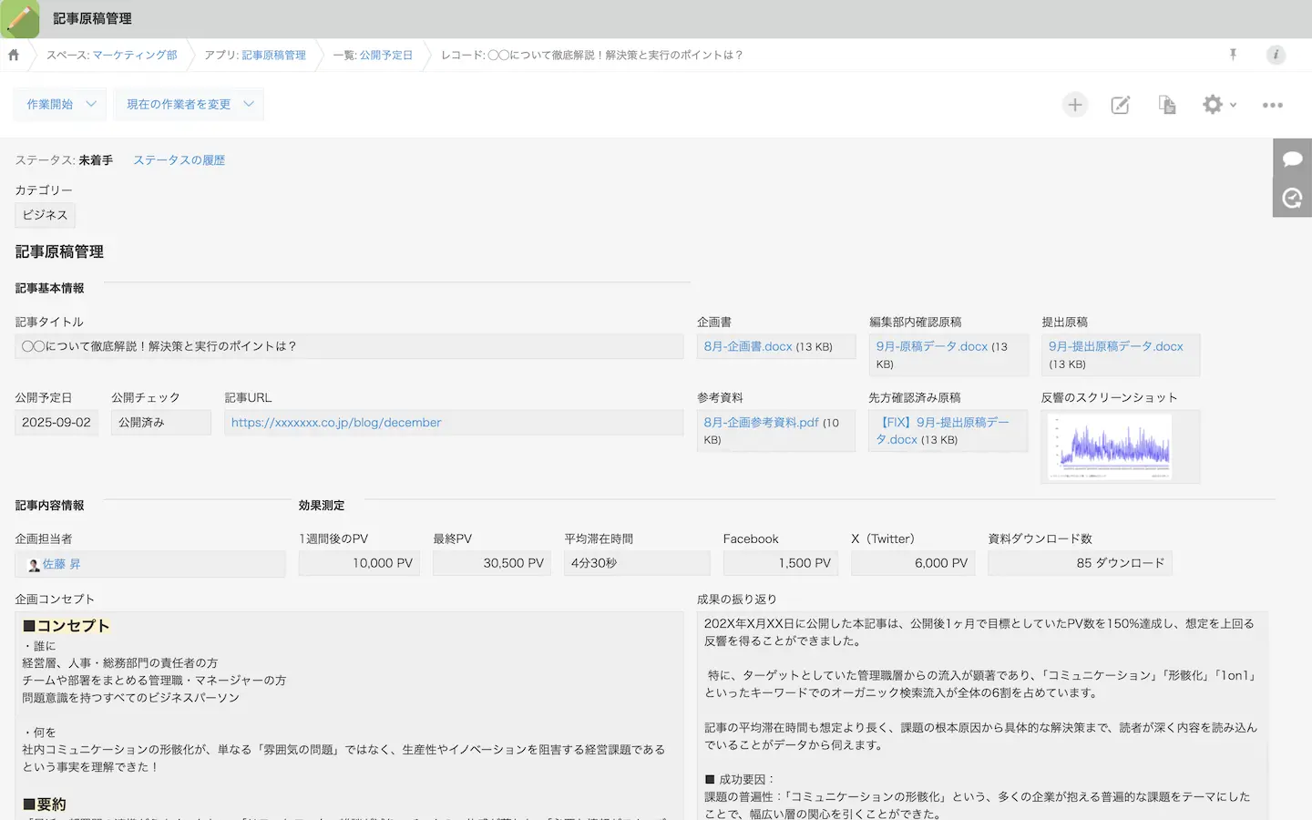1312x820 pixels.
Task: Click the home icon in breadcrumb
Action: tap(14, 55)
